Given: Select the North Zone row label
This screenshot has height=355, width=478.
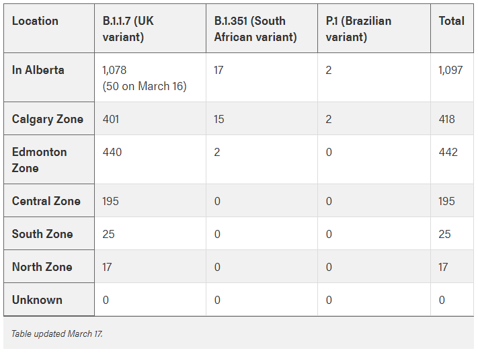Looking at the screenshot, I should (x=42, y=267).
